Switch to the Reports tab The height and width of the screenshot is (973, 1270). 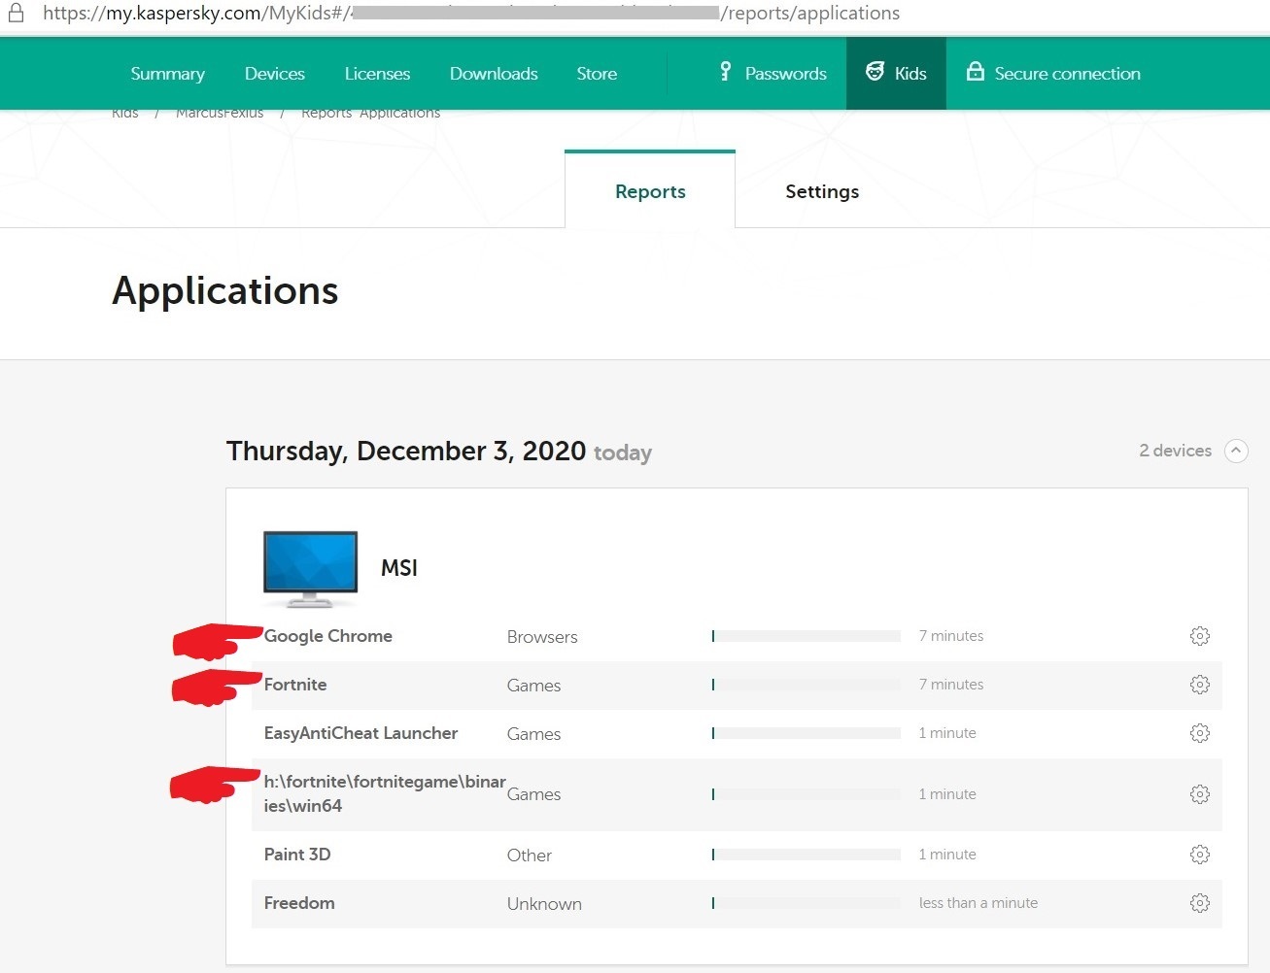coord(650,191)
